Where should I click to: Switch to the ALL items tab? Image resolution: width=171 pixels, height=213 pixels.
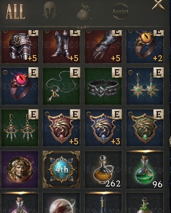(x=15, y=11)
